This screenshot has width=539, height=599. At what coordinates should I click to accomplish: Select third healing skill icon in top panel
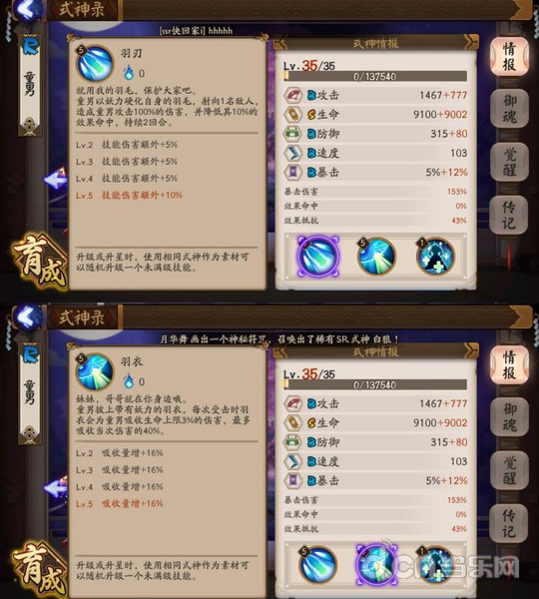435,256
